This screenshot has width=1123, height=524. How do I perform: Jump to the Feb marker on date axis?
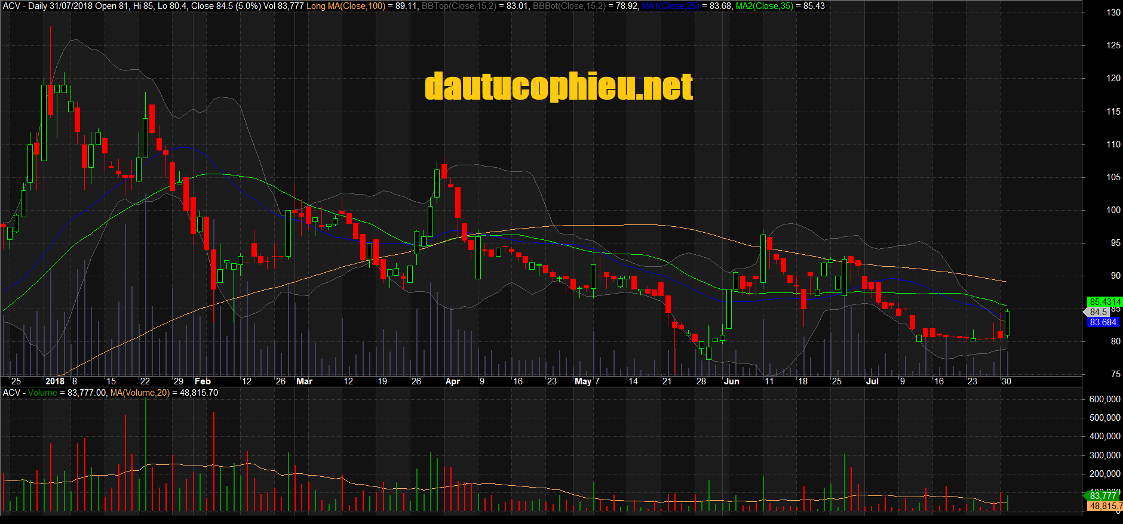202,381
